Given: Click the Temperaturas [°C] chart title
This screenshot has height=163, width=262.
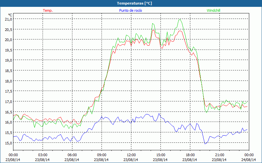Looking at the screenshot, I should click(x=134, y=3).
